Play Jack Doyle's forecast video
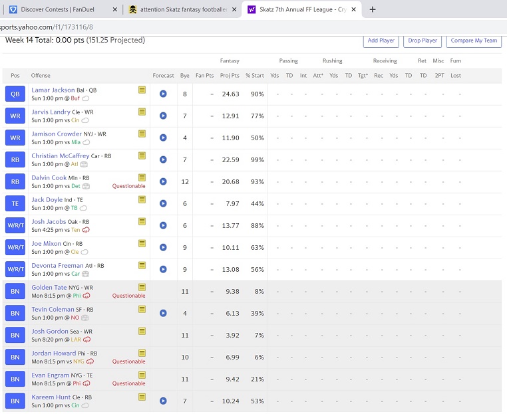Viewport: 507px width, 414px height. (x=163, y=203)
